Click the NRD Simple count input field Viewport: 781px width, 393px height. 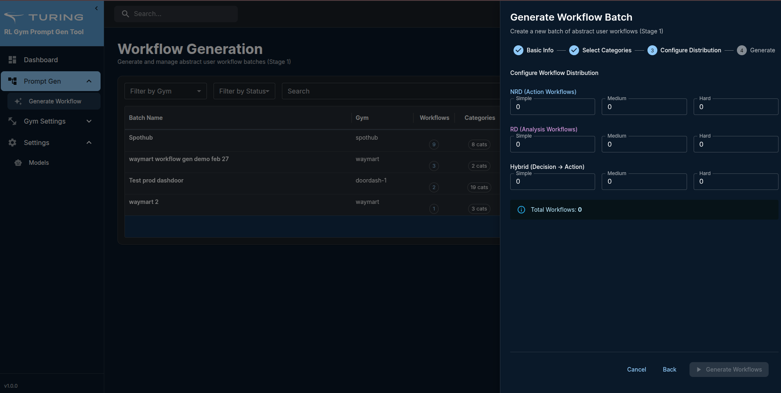tap(552, 107)
